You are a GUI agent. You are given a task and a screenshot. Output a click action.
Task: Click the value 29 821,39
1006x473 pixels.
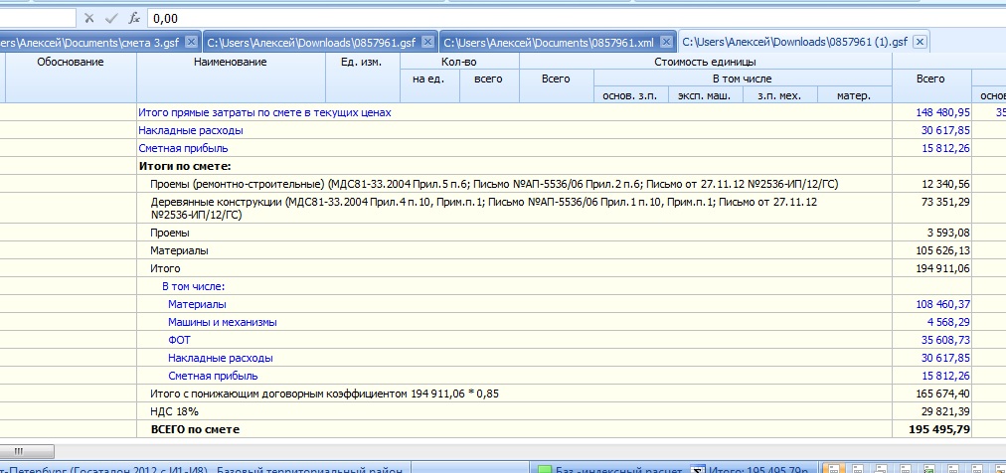[x=945, y=411]
